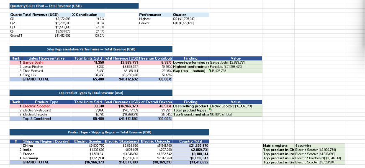Select the 'Sales Representative' column header

click(46, 58)
